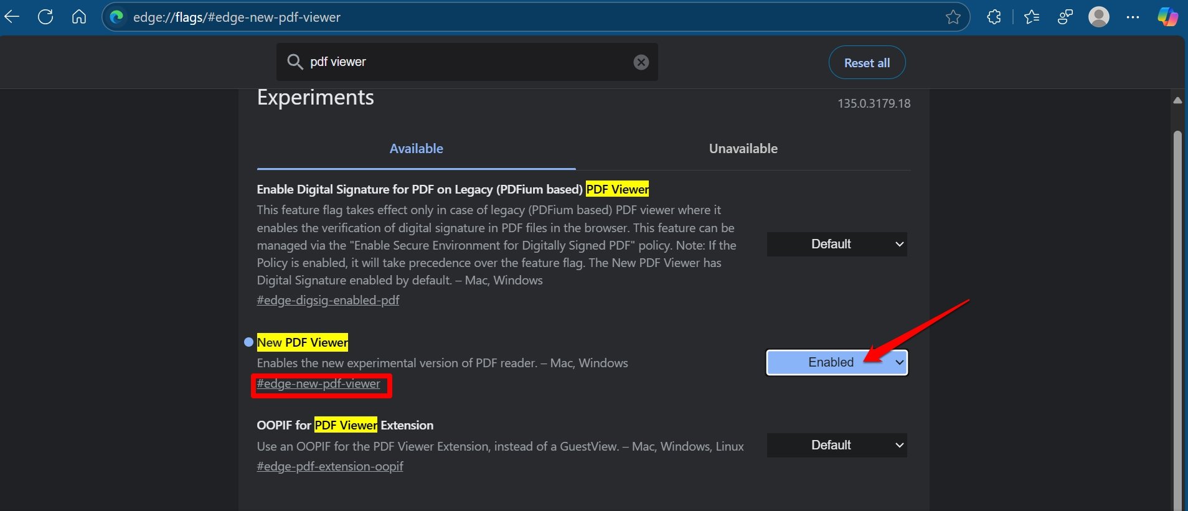Click the edge://flags address bar
The width and height of the screenshot is (1188, 511).
click(x=535, y=17)
